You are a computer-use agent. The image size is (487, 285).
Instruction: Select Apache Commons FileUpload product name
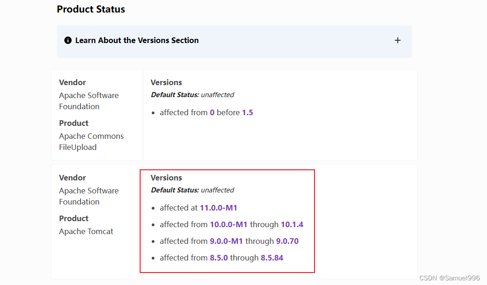click(x=91, y=142)
